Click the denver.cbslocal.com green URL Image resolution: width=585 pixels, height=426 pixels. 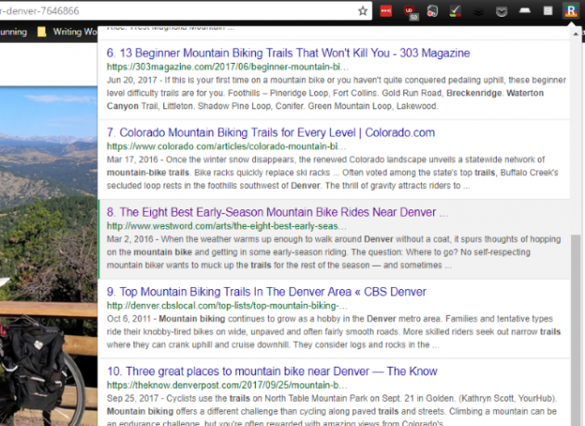(227, 306)
